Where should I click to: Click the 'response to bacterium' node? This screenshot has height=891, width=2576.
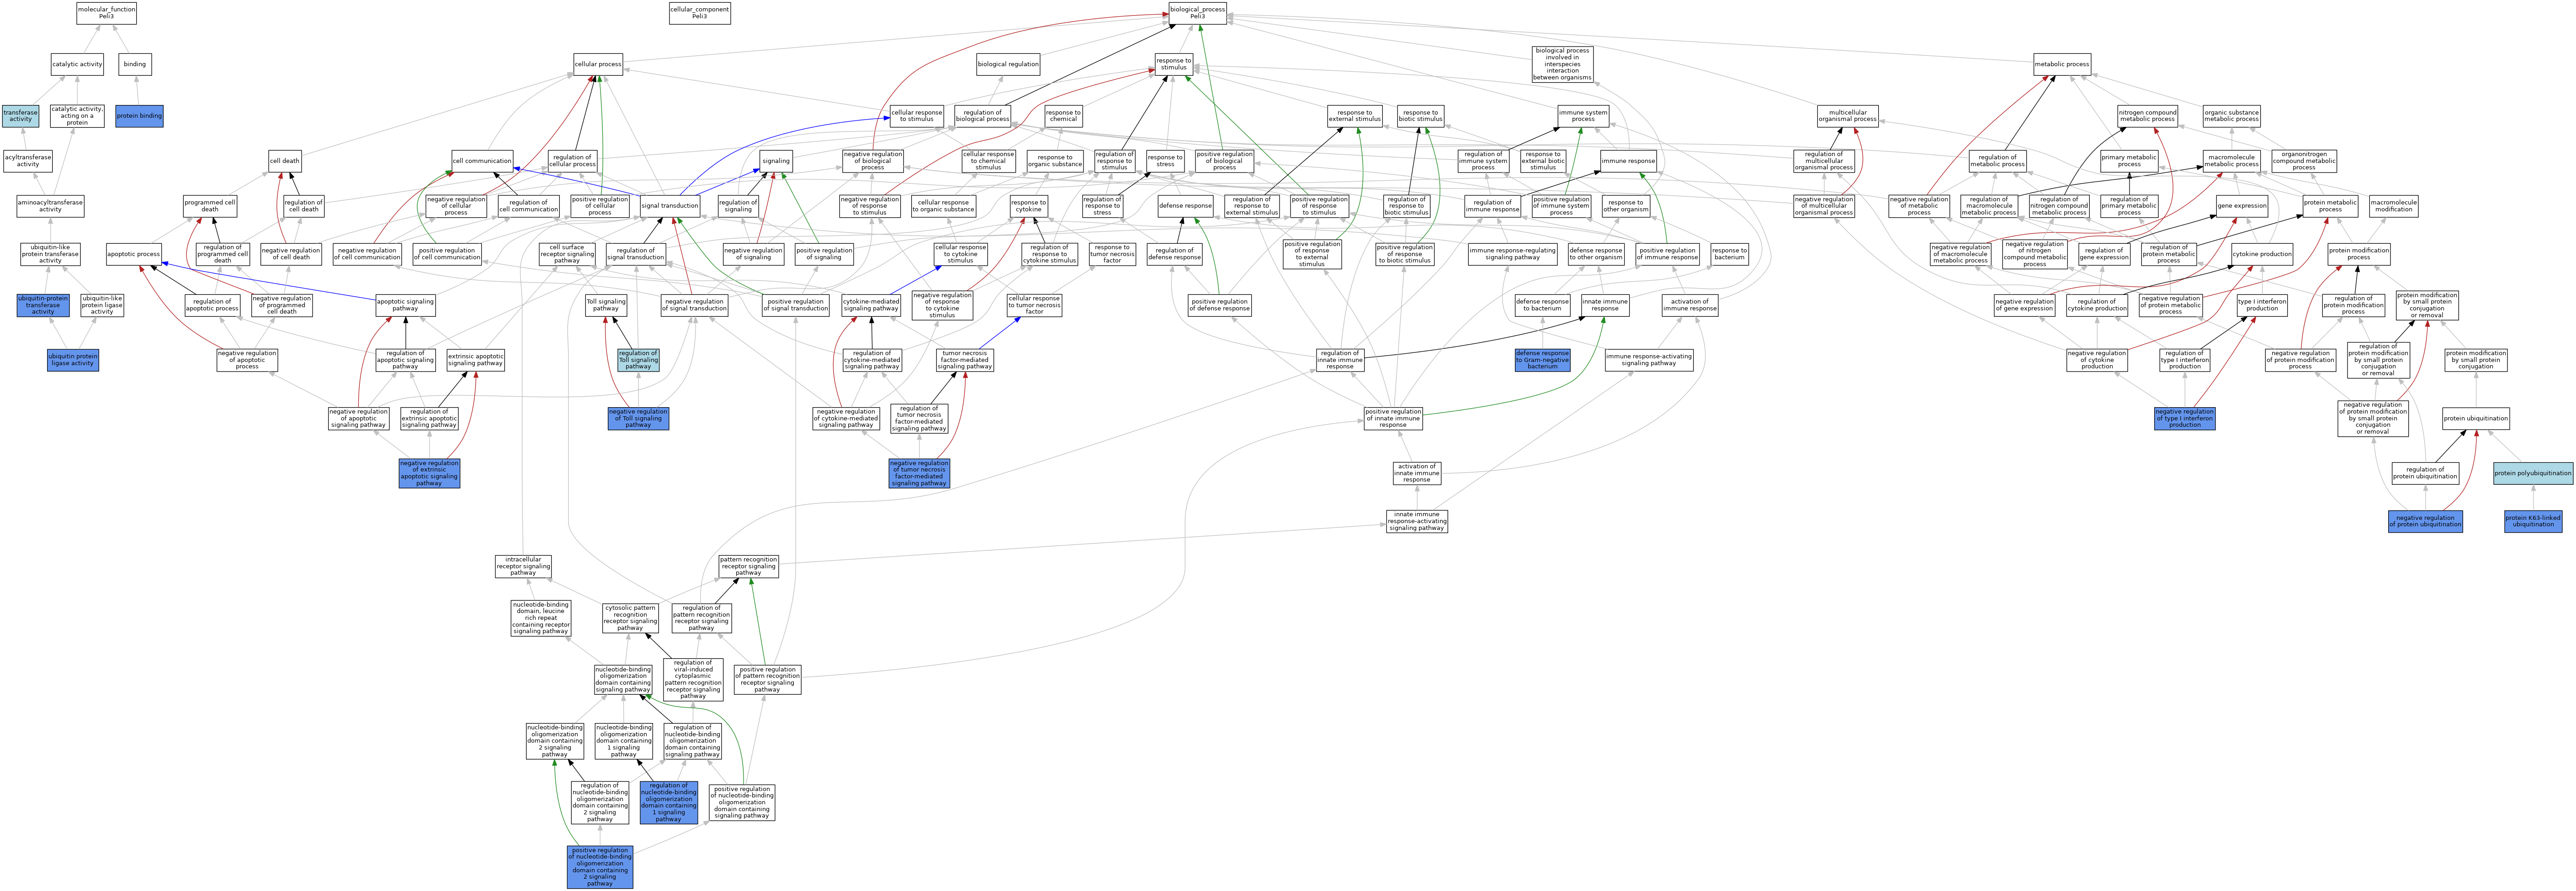[x=1729, y=254]
